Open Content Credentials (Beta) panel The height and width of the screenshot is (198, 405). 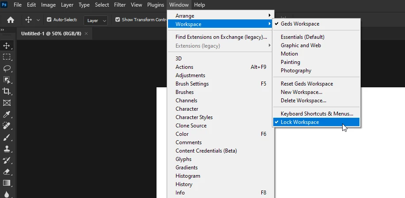221,151
